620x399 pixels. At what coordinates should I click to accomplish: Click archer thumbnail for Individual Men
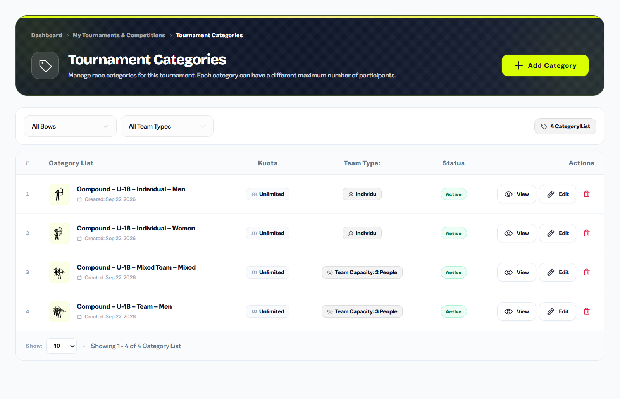click(x=59, y=194)
